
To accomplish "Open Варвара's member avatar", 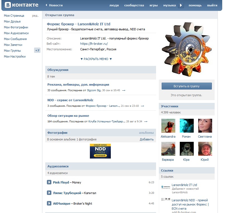I will pyautogui.click(x=168, y=149).
